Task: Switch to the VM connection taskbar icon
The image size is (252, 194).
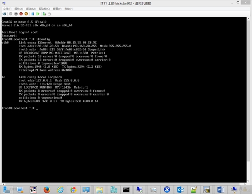Action: 234,190
